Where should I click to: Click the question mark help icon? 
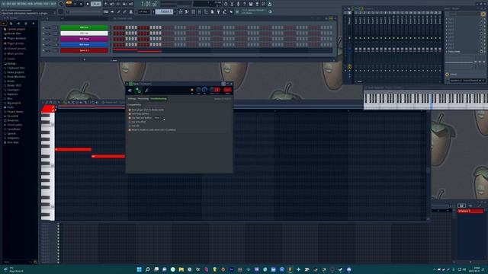coord(245,4)
